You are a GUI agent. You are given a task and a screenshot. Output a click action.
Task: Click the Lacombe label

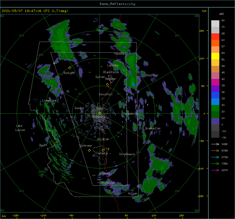(113, 65)
